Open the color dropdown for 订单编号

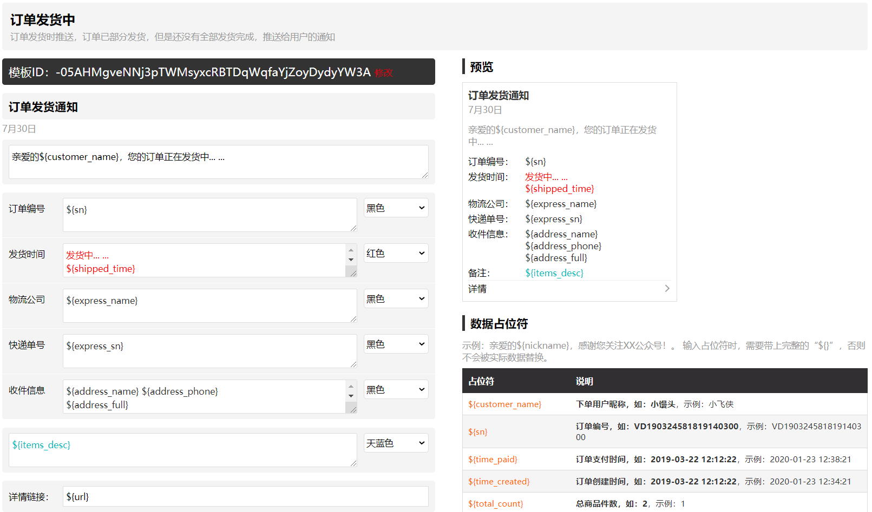pyautogui.click(x=396, y=208)
